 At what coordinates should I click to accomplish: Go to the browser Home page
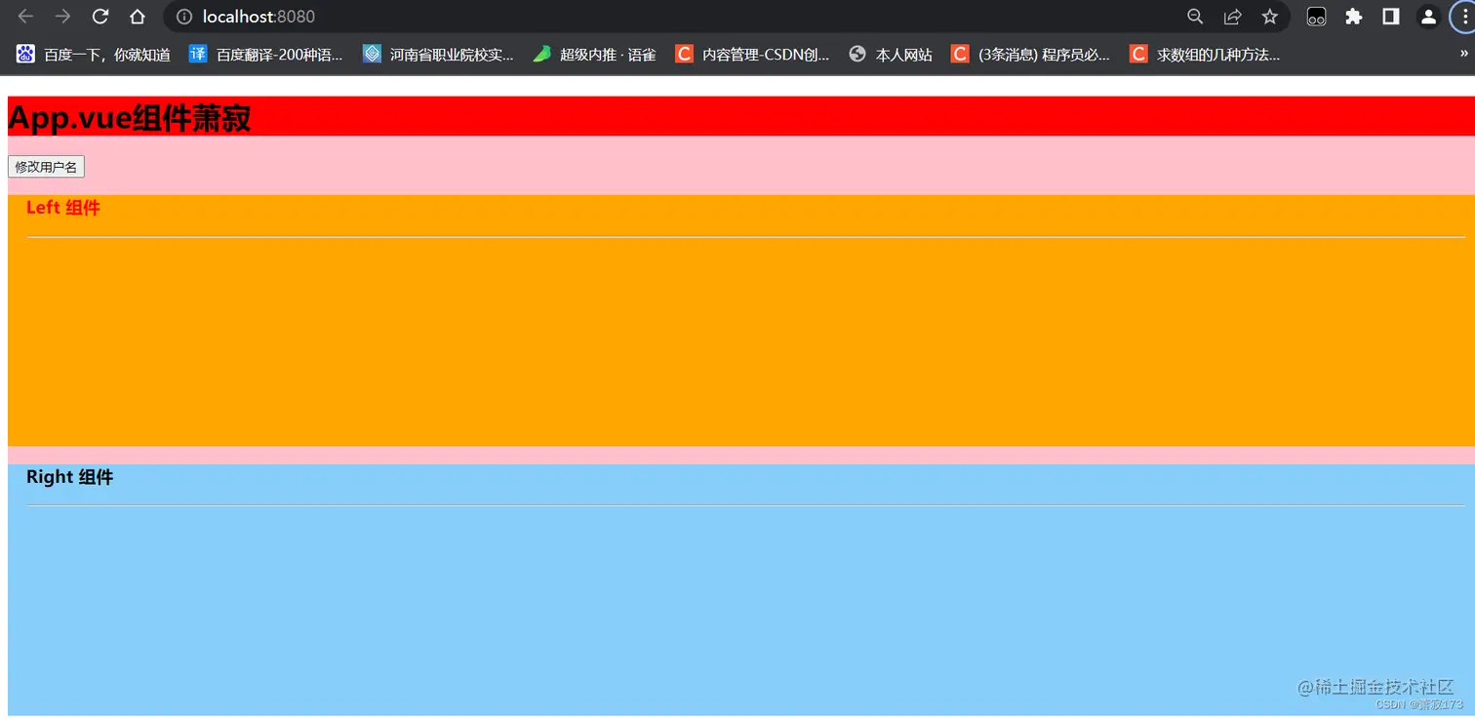tap(138, 17)
